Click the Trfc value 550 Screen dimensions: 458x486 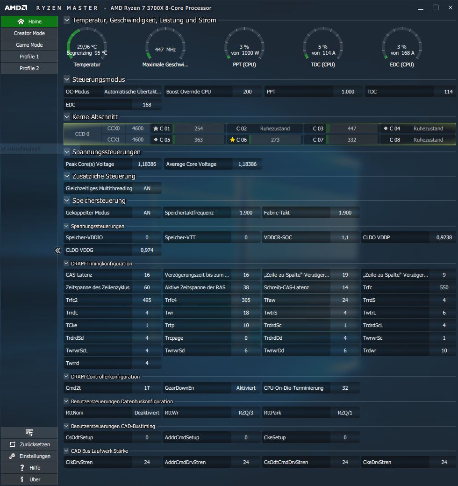444,287
